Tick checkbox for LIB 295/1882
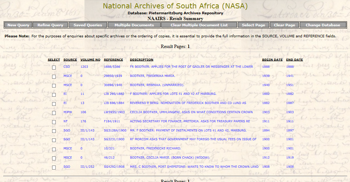 click(54, 95)
